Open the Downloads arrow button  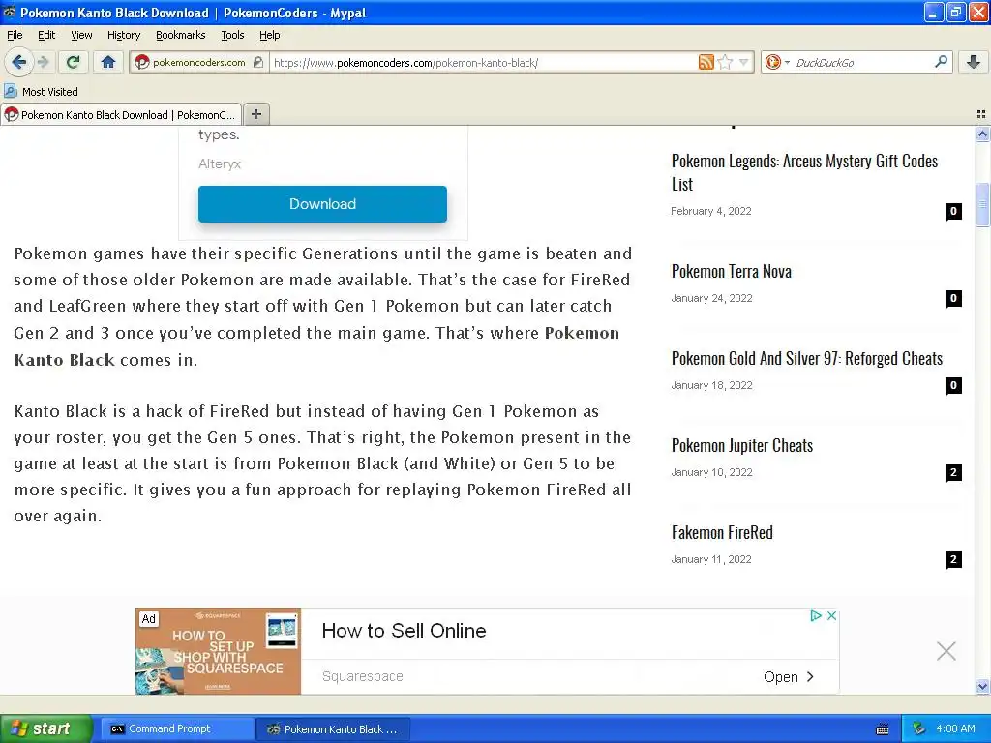point(974,62)
